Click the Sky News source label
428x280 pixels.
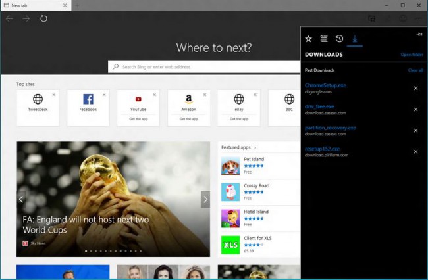click(x=38, y=243)
